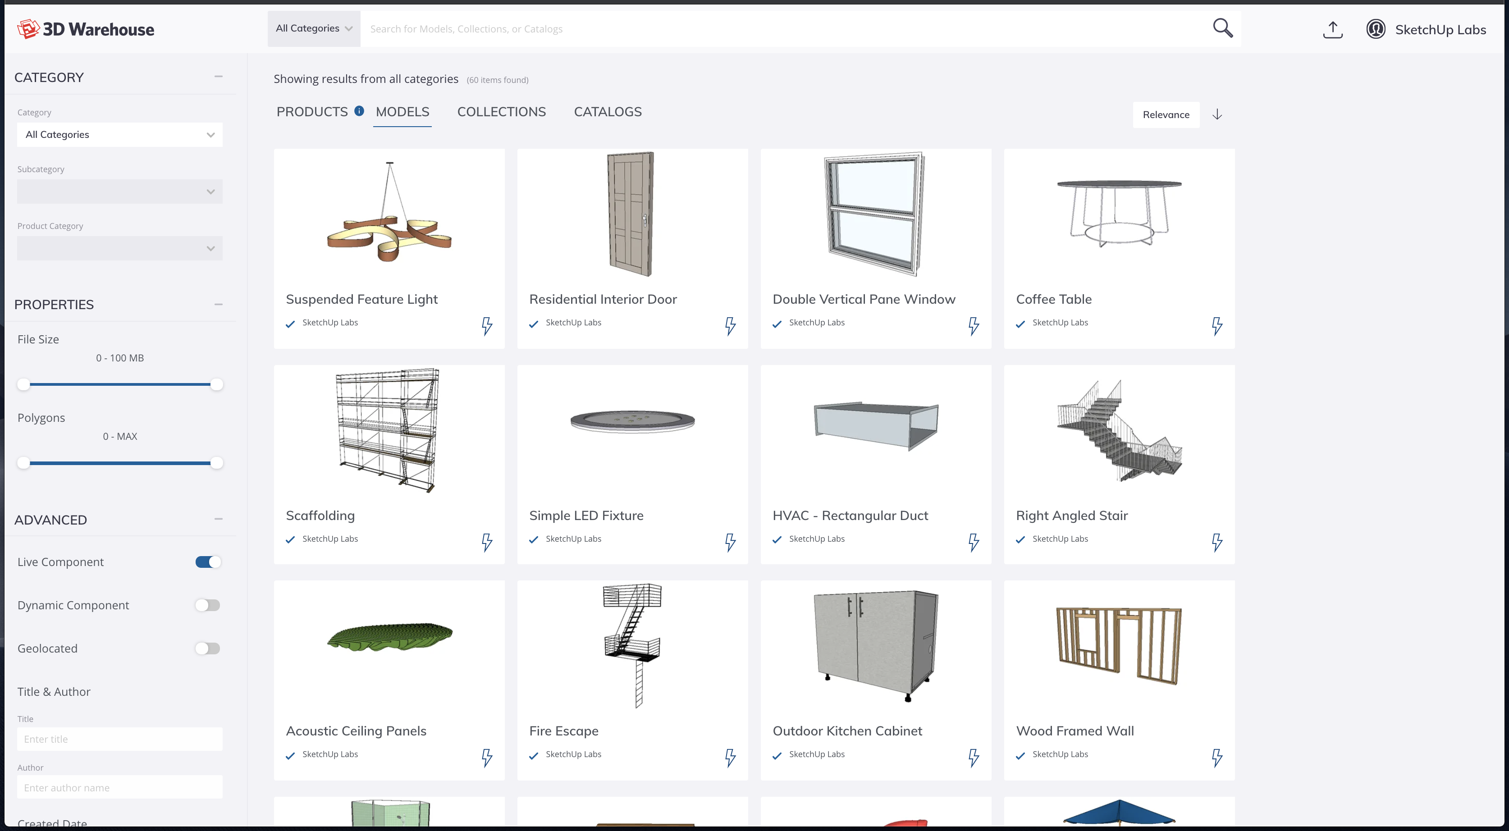This screenshot has width=1509, height=831.
Task: Open Suspended Feature Light title link
Action: 361,299
